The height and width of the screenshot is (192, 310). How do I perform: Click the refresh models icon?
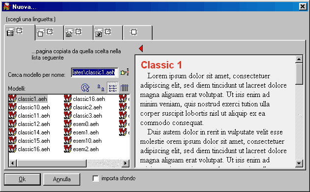pos(85,88)
